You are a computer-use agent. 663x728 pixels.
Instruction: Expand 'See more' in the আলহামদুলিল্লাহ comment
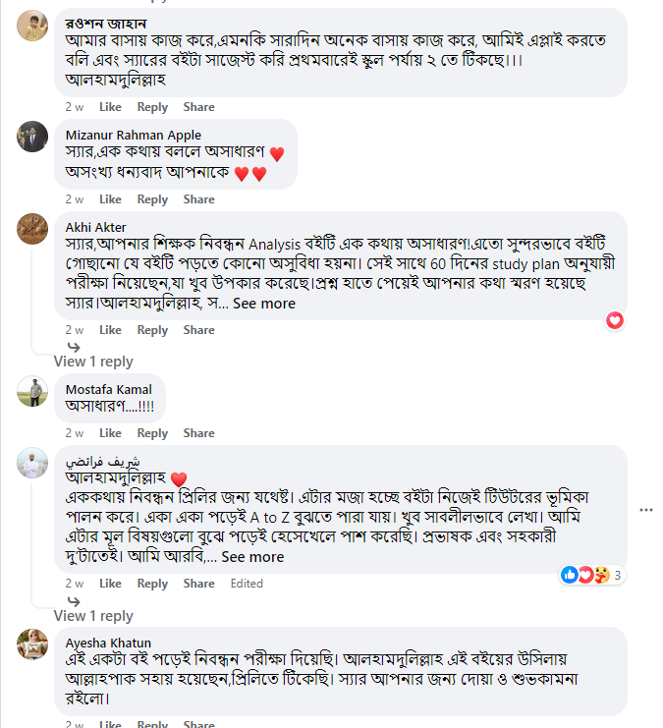tap(252, 557)
